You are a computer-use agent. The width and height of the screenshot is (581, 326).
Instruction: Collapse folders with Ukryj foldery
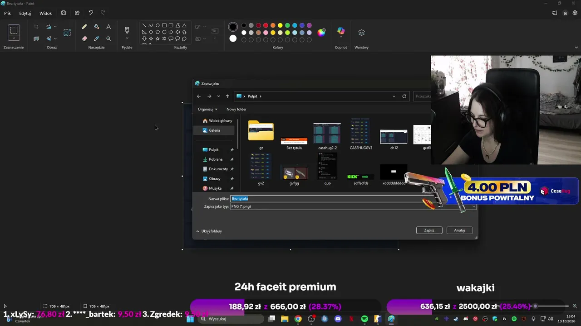point(209,231)
